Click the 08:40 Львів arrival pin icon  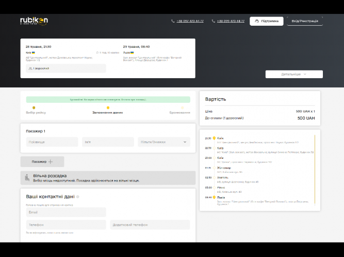[214, 197]
